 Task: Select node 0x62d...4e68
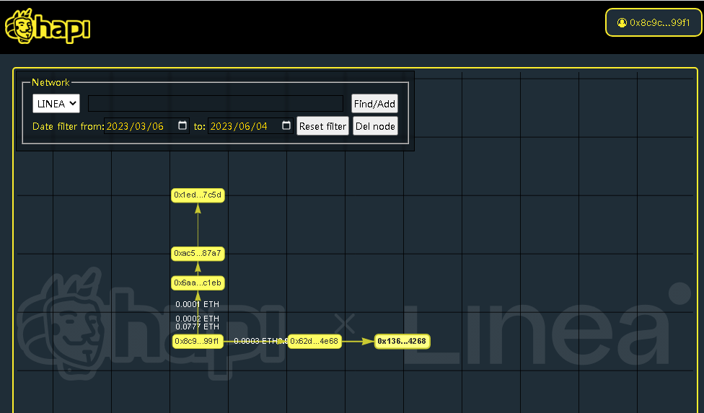point(314,341)
